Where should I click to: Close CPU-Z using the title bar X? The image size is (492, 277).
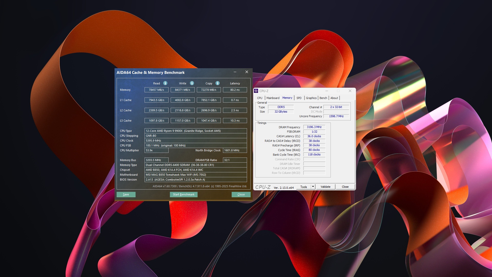coord(350,91)
